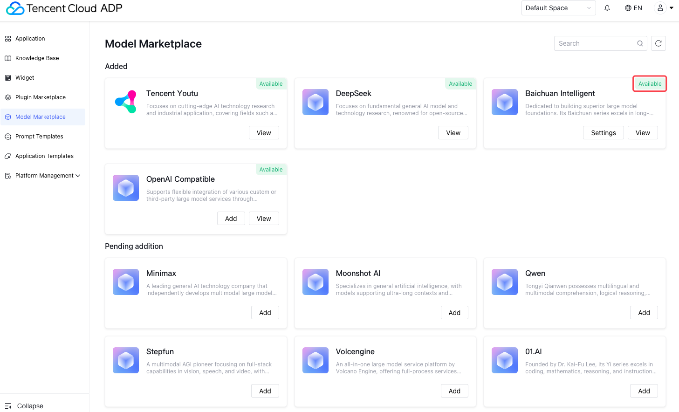Viewport: 679px width, 412px height.
Task: Refresh the Model Marketplace list
Action: click(658, 43)
